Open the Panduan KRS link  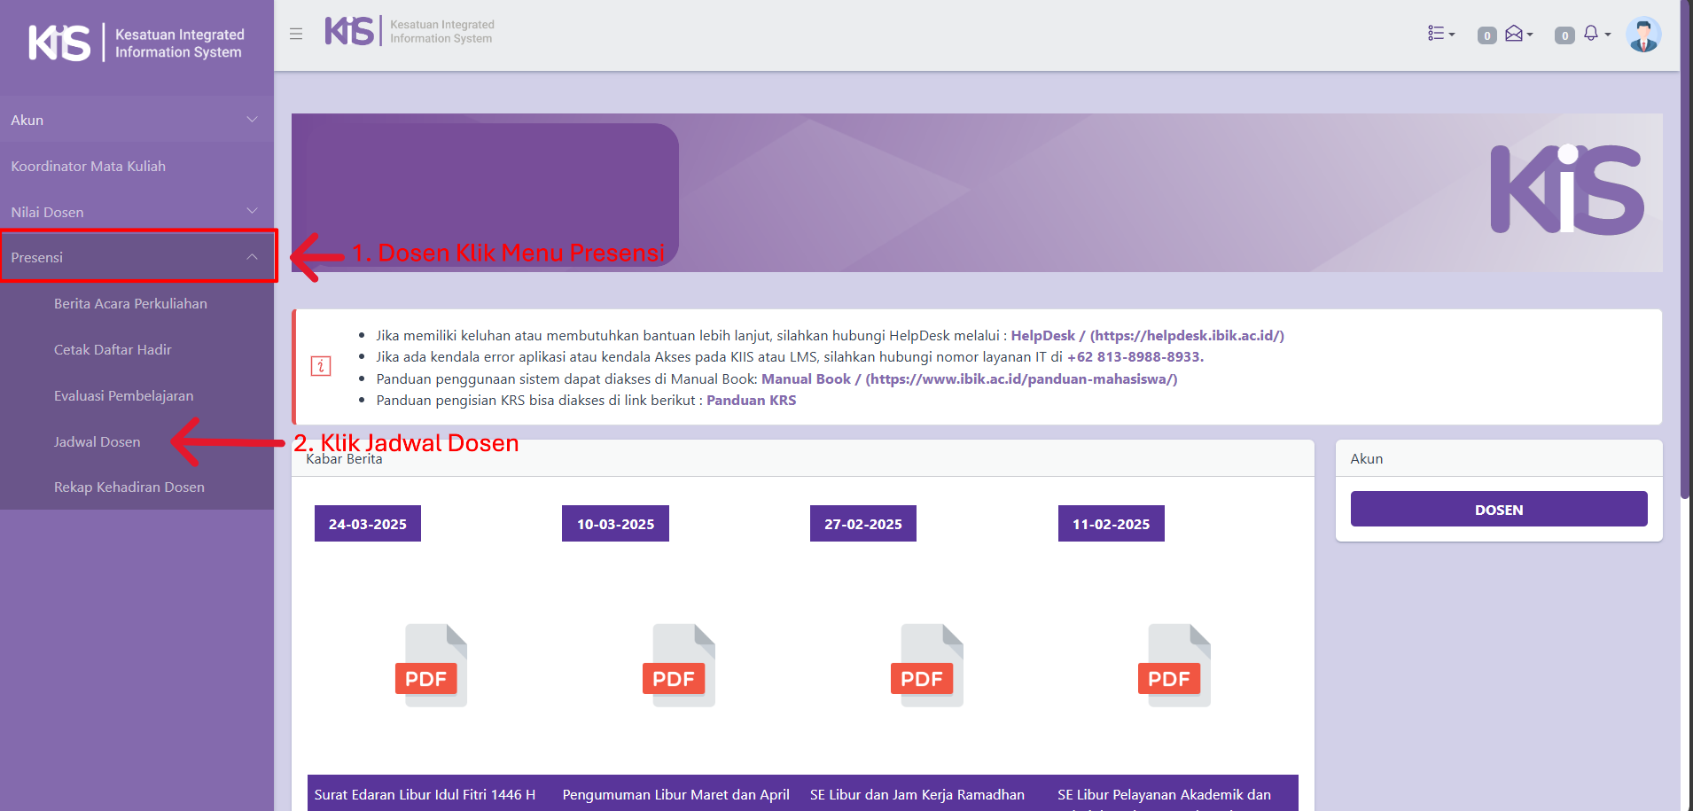[x=751, y=400]
